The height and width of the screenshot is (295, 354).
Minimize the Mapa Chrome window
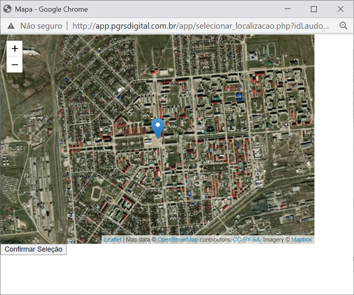pos(287,9)
